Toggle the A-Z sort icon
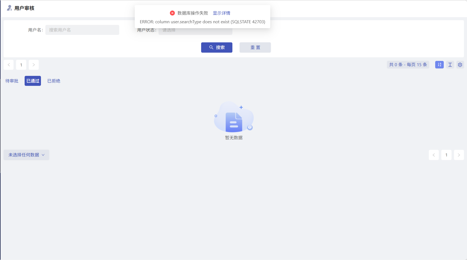Image resolution: width=467 pixels, height=260 pixels. (439, 65)
